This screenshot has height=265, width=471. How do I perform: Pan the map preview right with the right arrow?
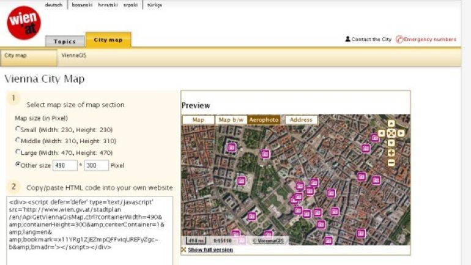point(401,133)
